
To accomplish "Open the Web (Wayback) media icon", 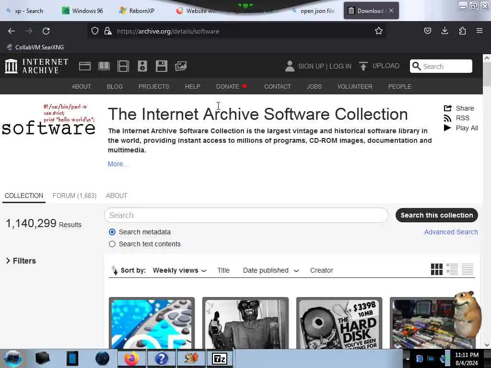I will 84,66.
